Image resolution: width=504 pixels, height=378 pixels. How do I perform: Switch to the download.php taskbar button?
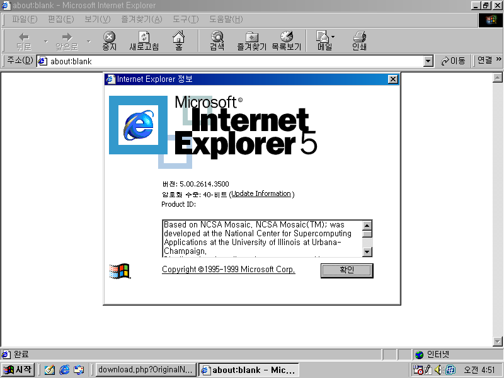(x=146, y=370)
